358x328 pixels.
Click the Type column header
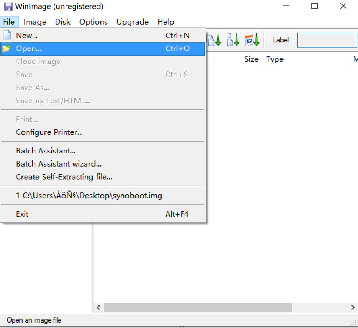pos(306,59)
